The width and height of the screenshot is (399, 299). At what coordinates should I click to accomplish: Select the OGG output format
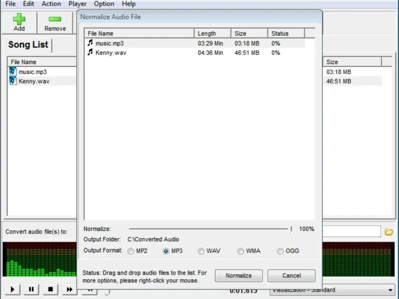[x=280, y=251]
